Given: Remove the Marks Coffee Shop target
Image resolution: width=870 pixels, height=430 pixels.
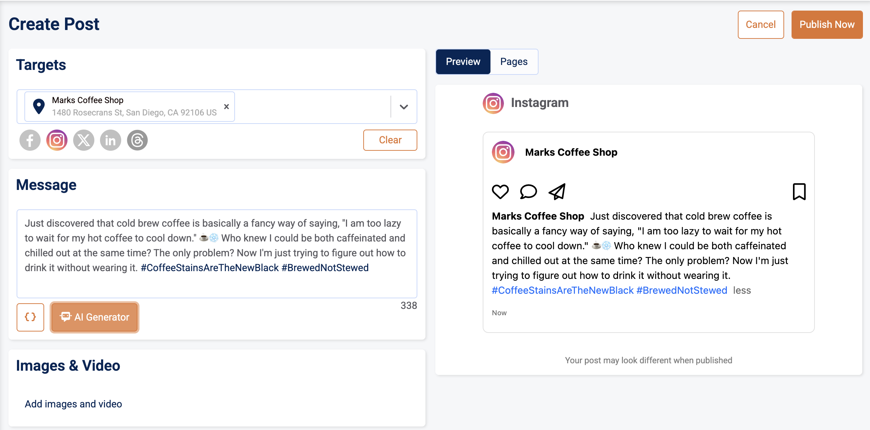Looking at the screenshot, I should pos(226,106).
